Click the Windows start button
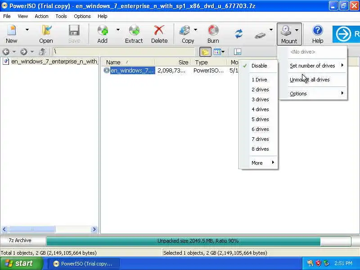The image size is (360, 270). [22, 263]
